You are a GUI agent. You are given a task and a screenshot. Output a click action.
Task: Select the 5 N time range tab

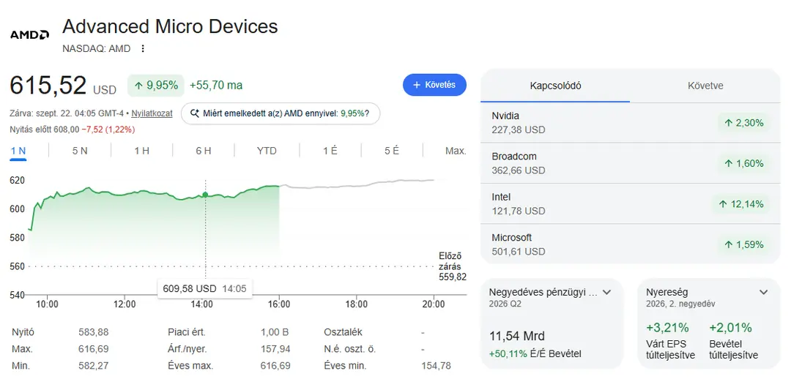[80, 150]
